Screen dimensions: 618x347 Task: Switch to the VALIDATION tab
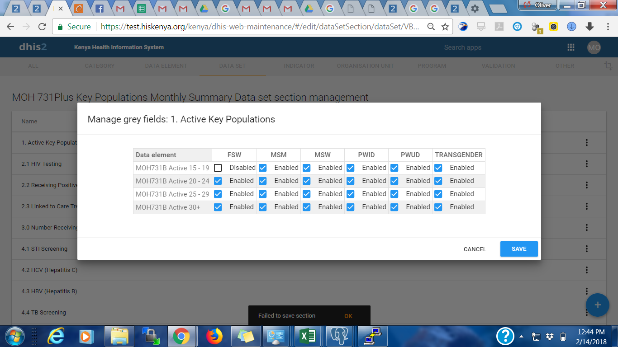pyautogui.click(x=499, y=66)
